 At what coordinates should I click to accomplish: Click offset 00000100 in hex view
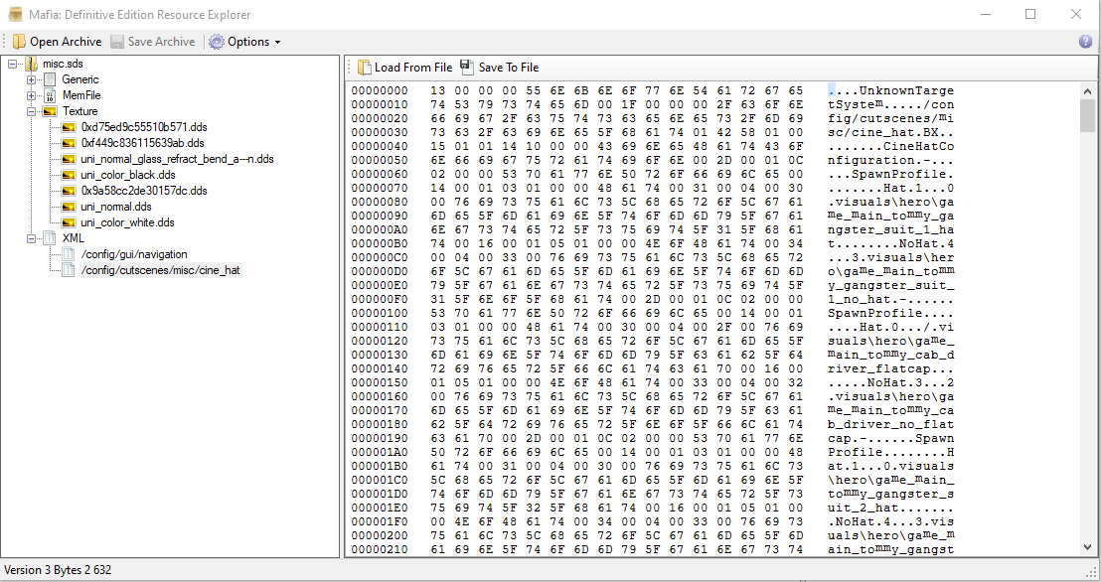(x=380, y=313)
